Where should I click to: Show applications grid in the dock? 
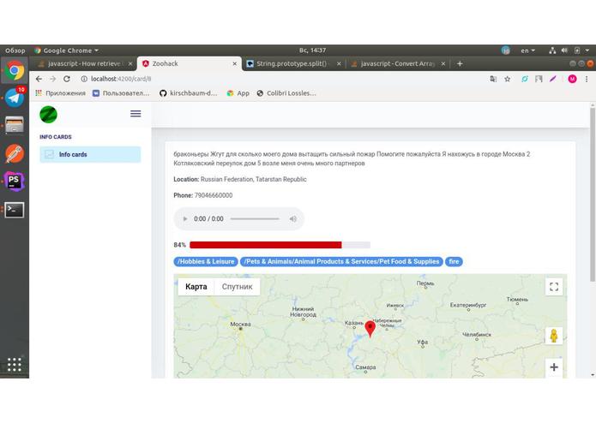click(15, 365)
